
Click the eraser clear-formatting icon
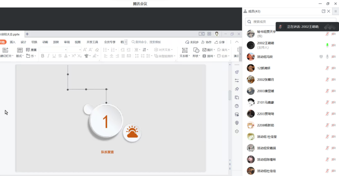click(97, 50)
